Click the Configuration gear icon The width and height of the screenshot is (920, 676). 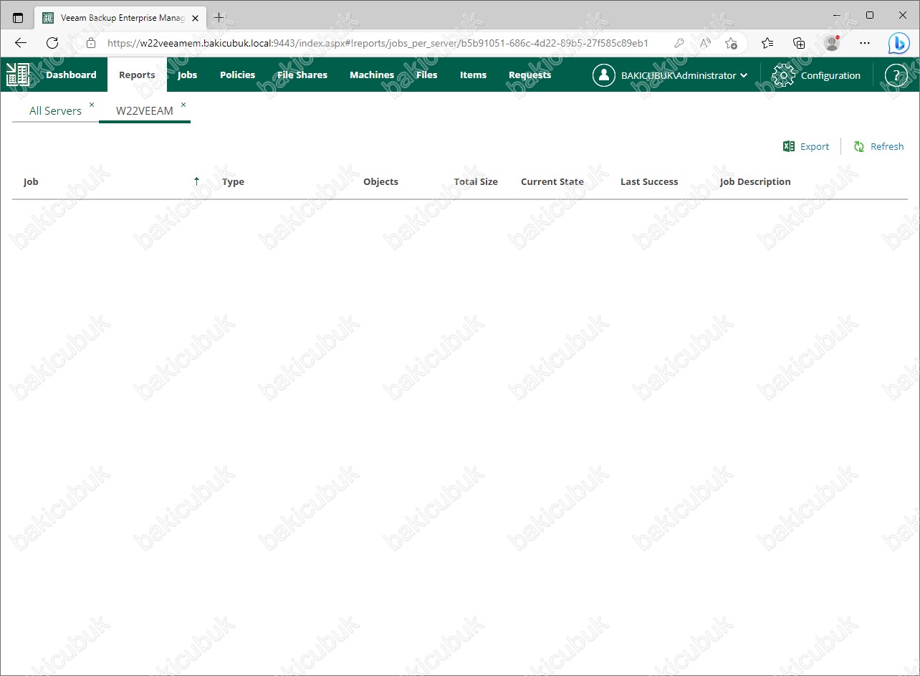[783, 75]
